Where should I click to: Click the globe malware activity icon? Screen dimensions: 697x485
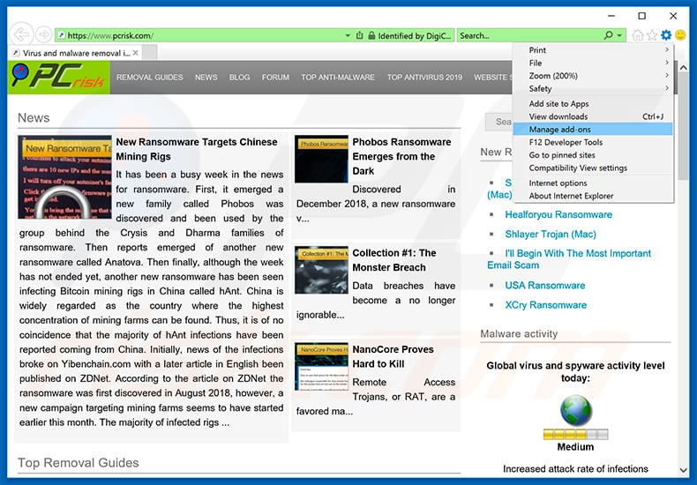(576, 411)
